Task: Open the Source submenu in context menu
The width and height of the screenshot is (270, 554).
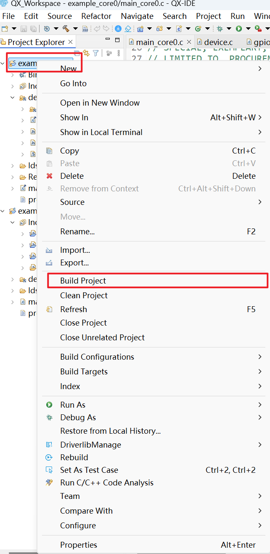Action: pos(154,202)
